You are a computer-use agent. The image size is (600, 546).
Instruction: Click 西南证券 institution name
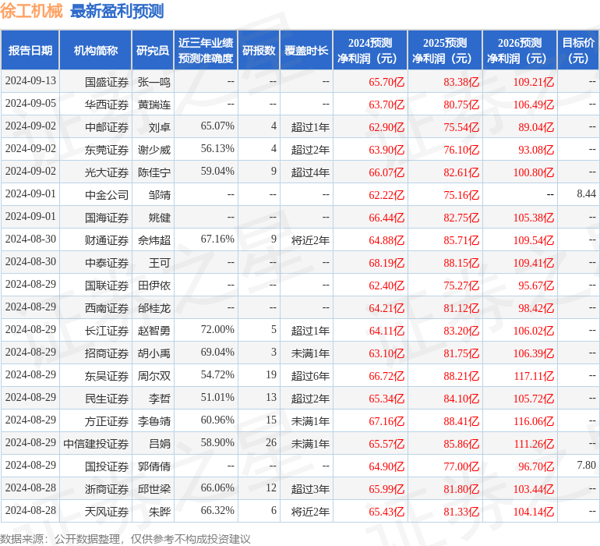pyautogui.click(x=107, y=308)
